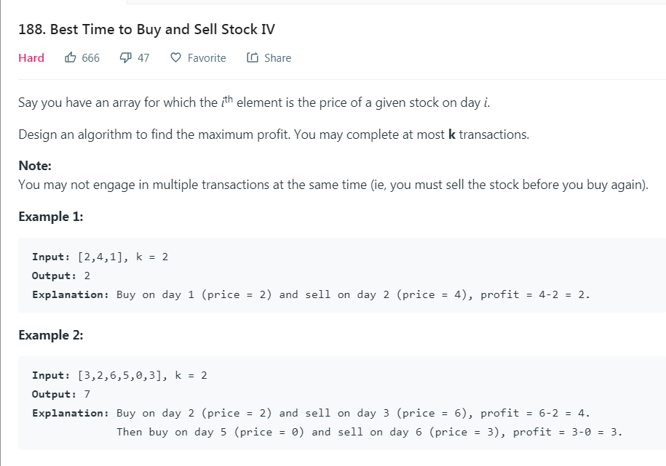666x466 pixels.
Task: Click the 47 dislikes count
Action: [x=143, y=58]
